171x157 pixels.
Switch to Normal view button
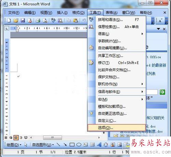coord(6,138)
